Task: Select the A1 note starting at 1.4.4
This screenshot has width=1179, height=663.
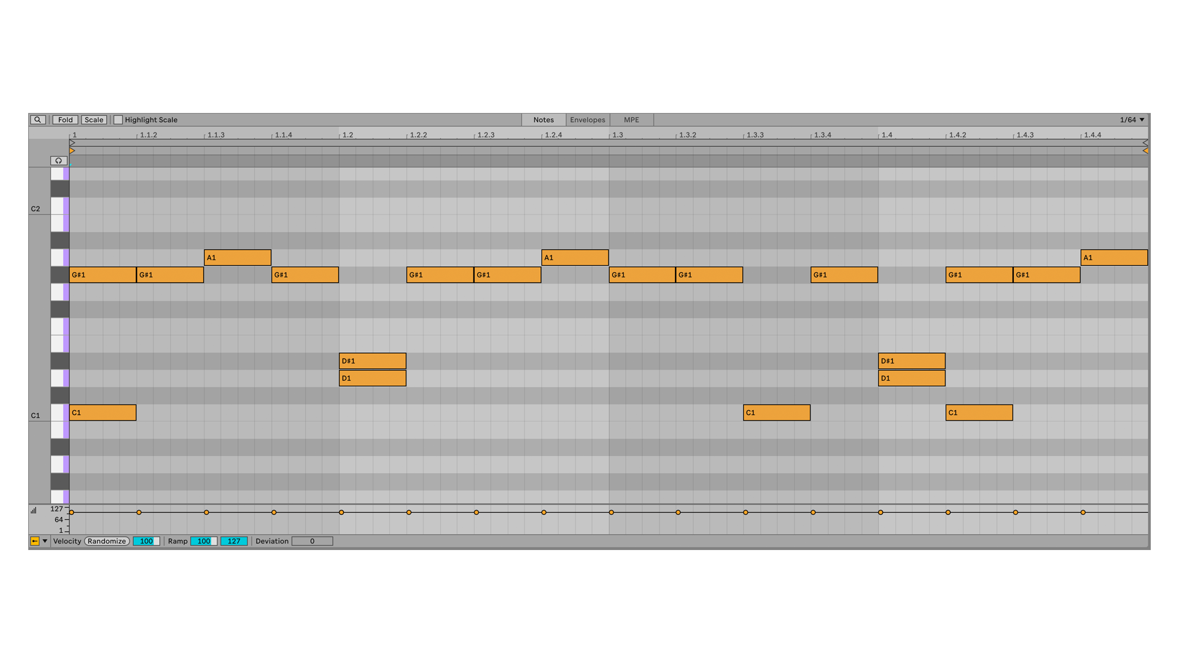Action: pyautogui.click(x=1115, y=257)
